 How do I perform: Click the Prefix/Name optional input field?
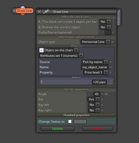click(108, 32)
